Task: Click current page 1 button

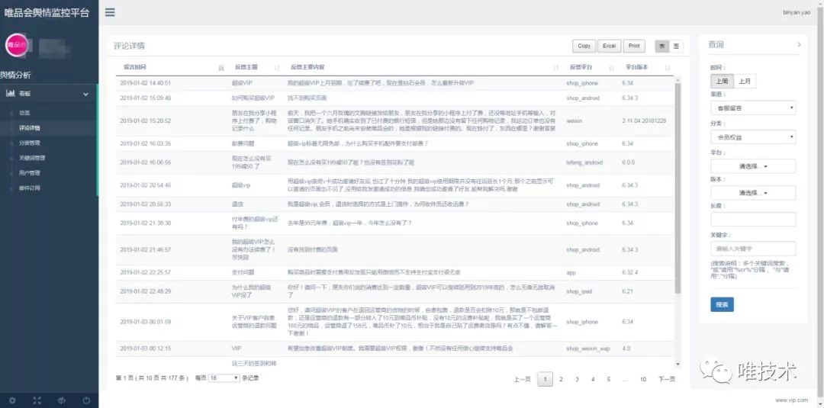Action: [x=545, y=379]
